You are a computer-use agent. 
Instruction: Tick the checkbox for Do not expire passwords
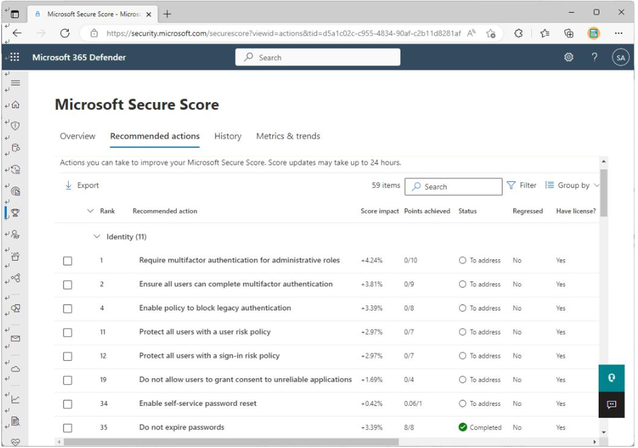[67, 428]
